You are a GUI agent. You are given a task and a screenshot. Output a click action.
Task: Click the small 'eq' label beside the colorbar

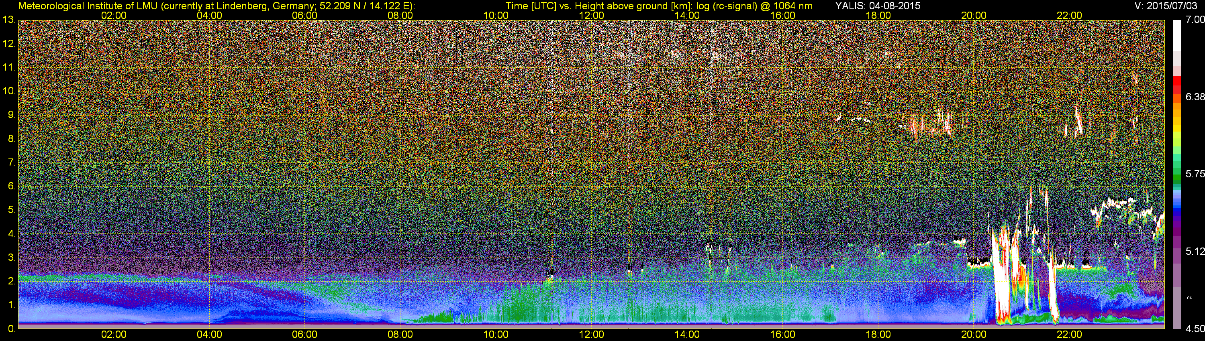tap(1190, 297)
